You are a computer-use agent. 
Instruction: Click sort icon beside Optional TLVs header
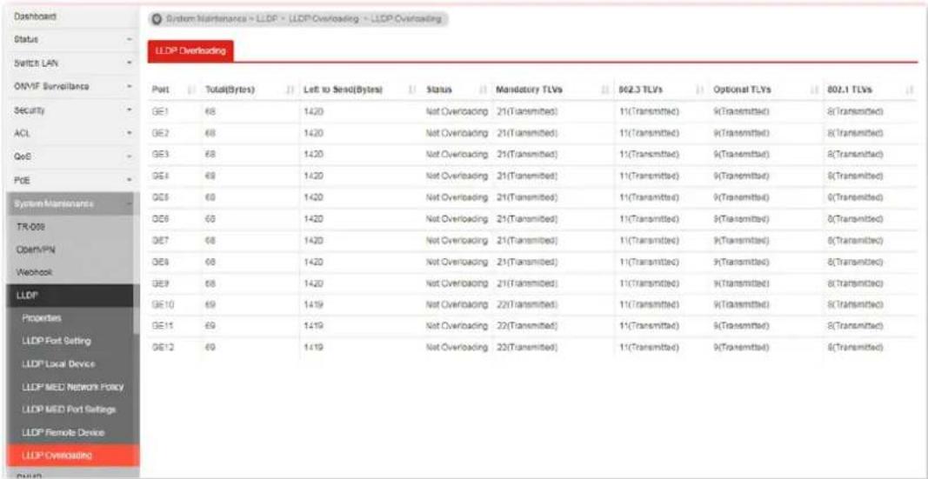click(814, 90)
